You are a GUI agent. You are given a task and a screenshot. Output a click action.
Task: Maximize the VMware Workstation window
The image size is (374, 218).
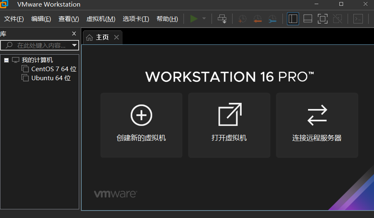tap(341, 4)
